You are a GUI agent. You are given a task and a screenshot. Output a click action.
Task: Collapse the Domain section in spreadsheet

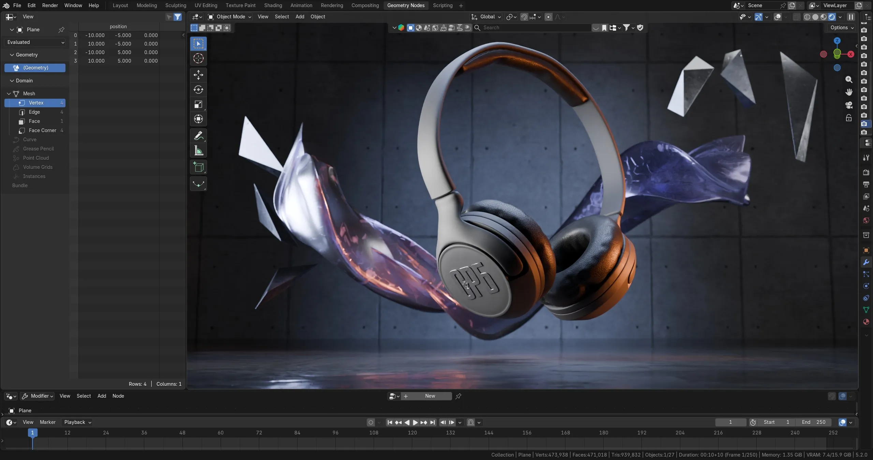[x=12, y=81]
